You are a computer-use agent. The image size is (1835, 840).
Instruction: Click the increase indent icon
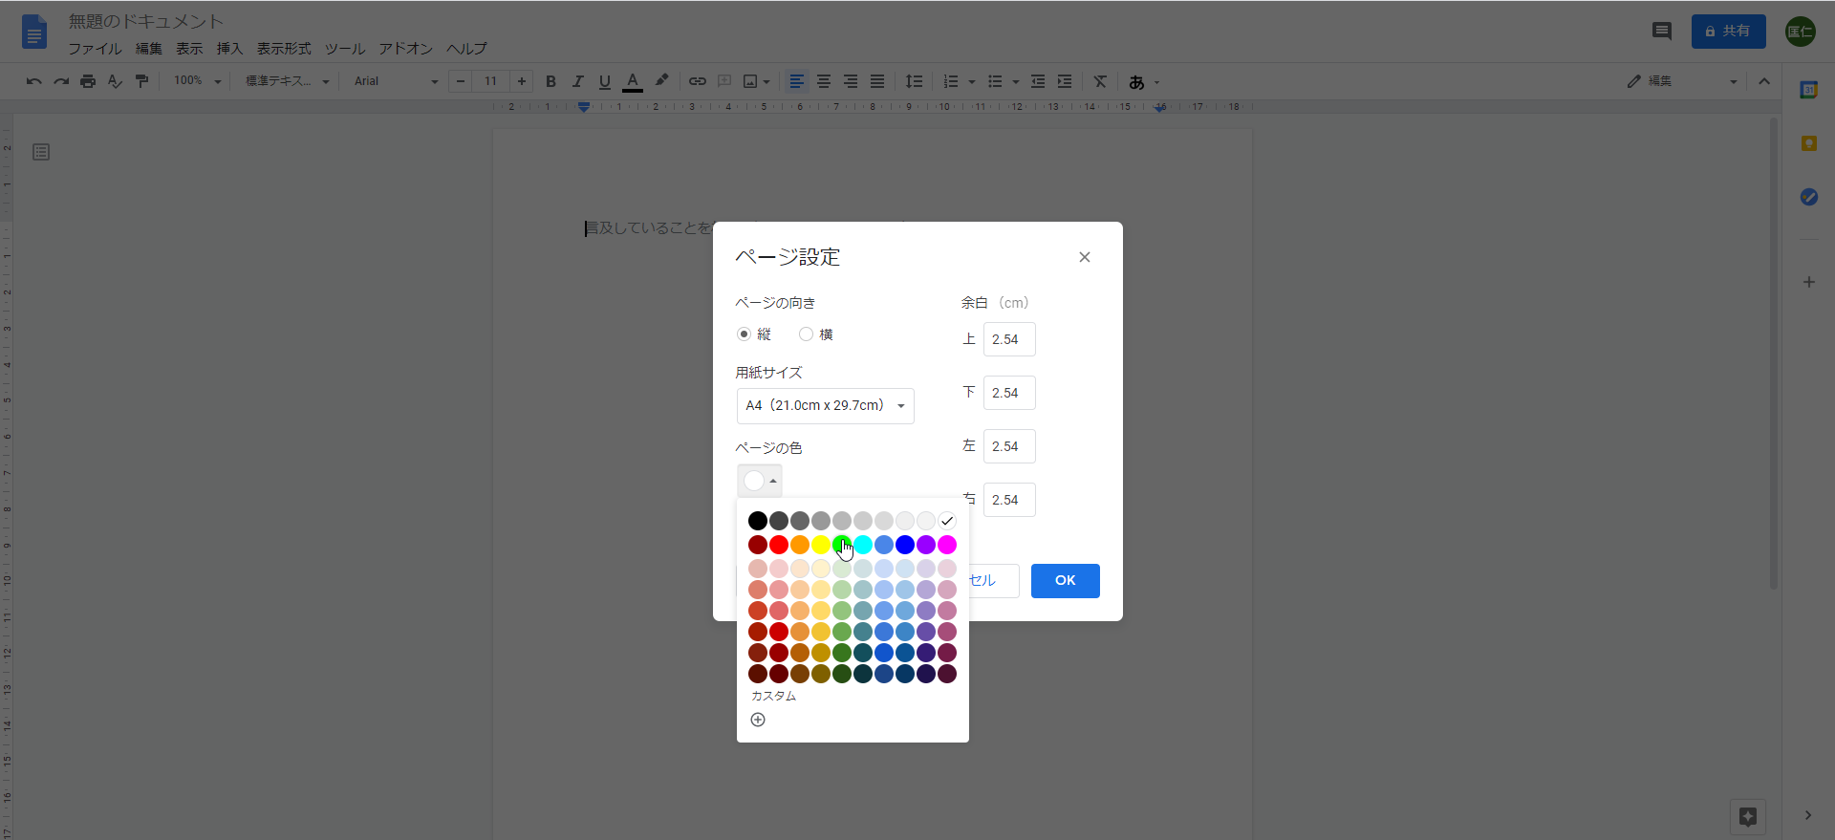click(1065, 81)
